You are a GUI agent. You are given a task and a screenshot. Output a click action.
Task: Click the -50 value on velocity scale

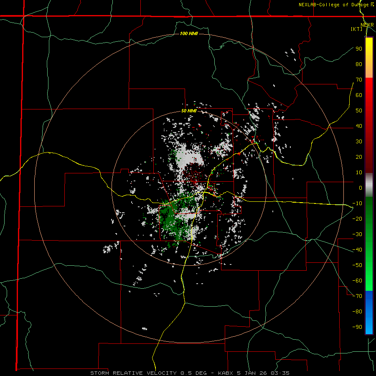(x=357, y=265)
